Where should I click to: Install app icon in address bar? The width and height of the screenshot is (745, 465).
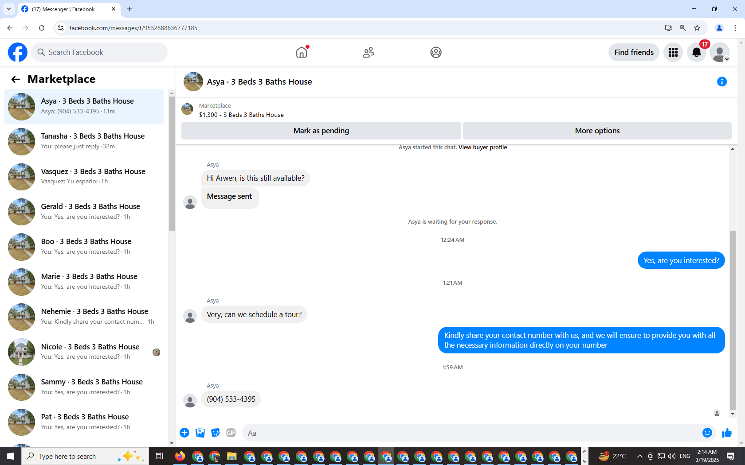669,28
